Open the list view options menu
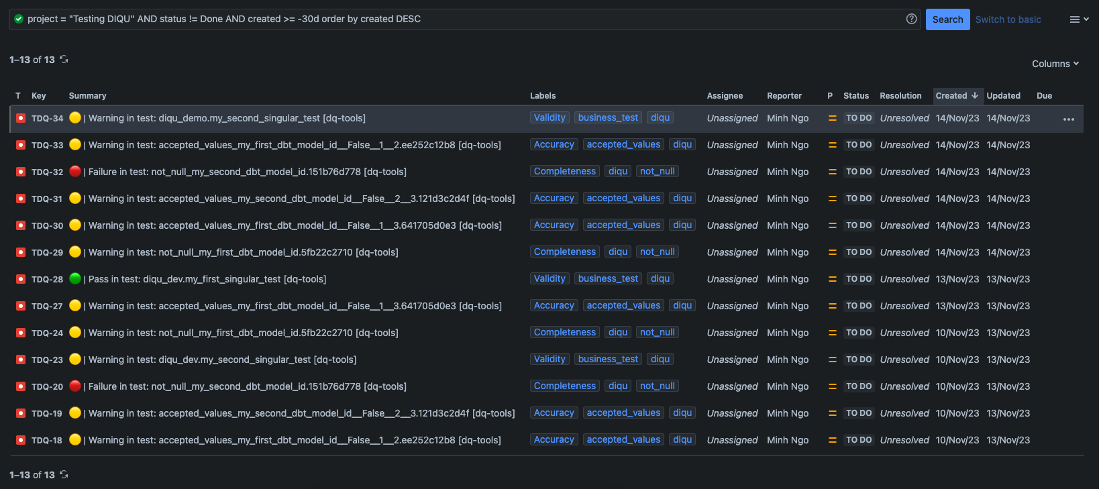This screenshot has height=489, width=1099. click(x=1079, y=19)
